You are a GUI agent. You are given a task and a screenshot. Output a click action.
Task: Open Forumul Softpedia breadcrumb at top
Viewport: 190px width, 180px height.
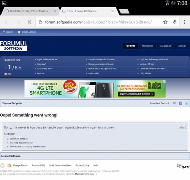[x=12, y=103]
